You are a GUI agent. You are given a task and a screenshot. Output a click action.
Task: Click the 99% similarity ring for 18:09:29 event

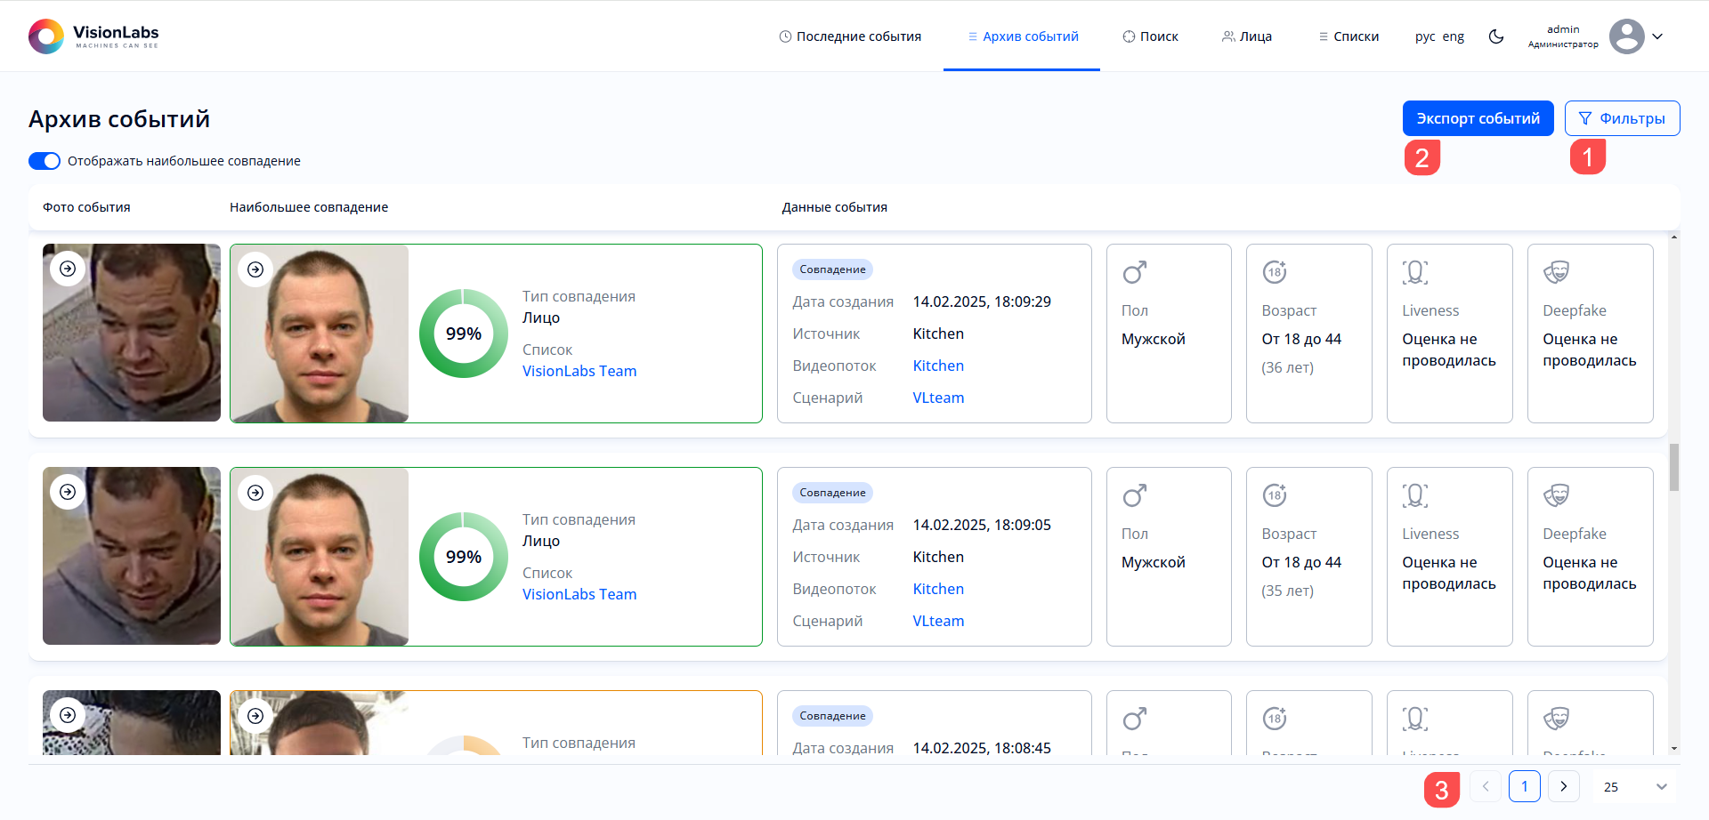[x=464, y=334]
